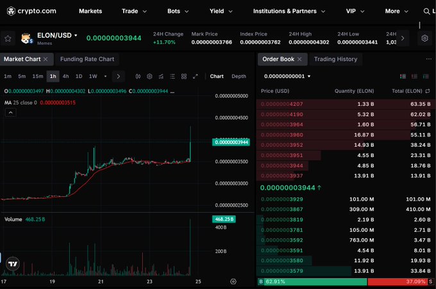Image resolution: width=436 pixels, height=289 pixels.
Task: Show both bids and asks order book view
Action: click(403, 76)
